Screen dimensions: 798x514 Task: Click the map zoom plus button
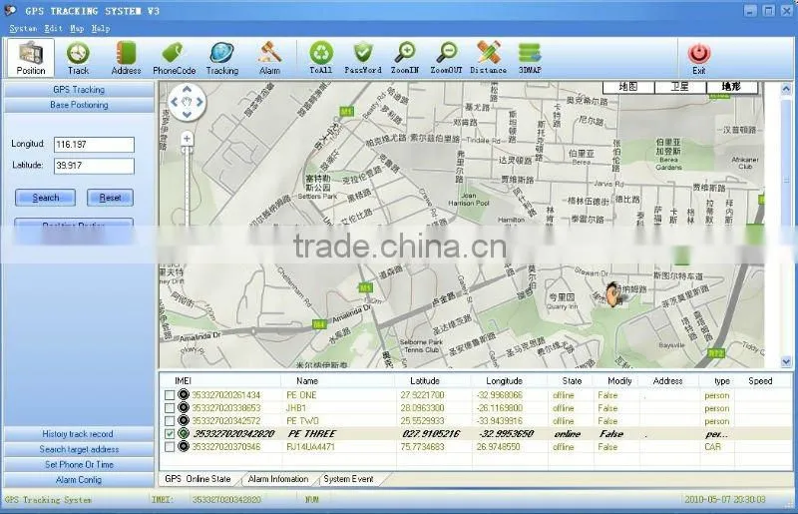[x=187, y=138]
